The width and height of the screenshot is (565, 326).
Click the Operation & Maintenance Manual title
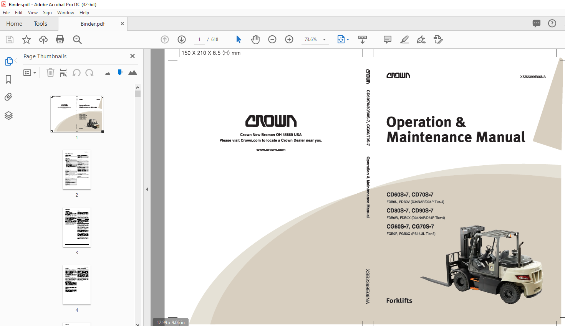456,130
